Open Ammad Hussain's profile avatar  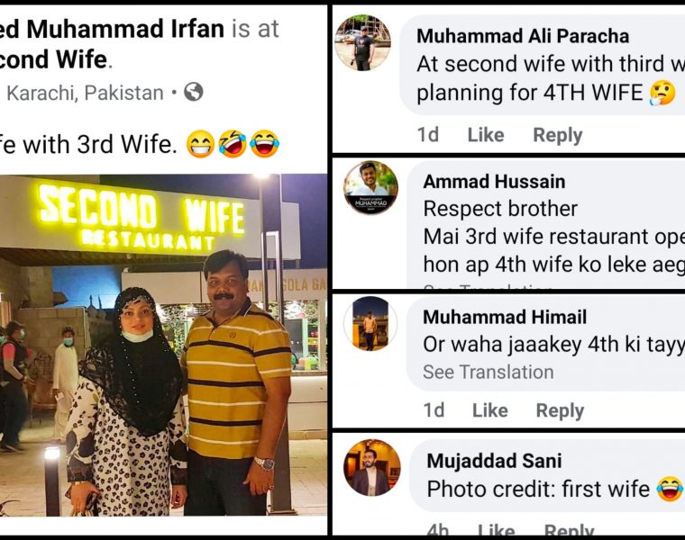coord(370,187)
